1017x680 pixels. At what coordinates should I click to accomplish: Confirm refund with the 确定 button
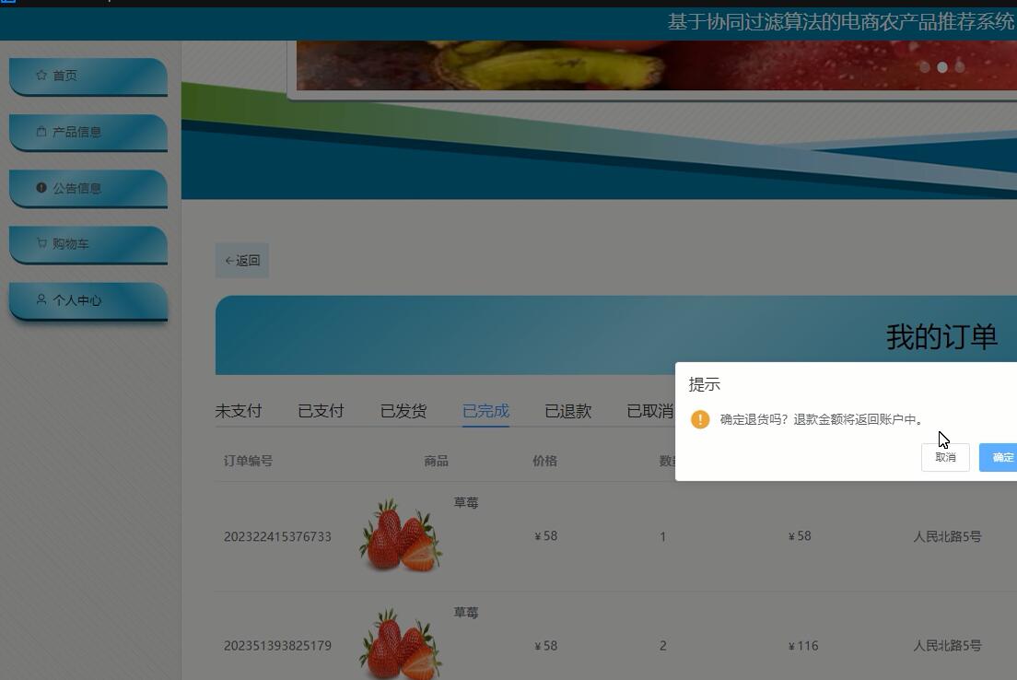tap(999, 457)
